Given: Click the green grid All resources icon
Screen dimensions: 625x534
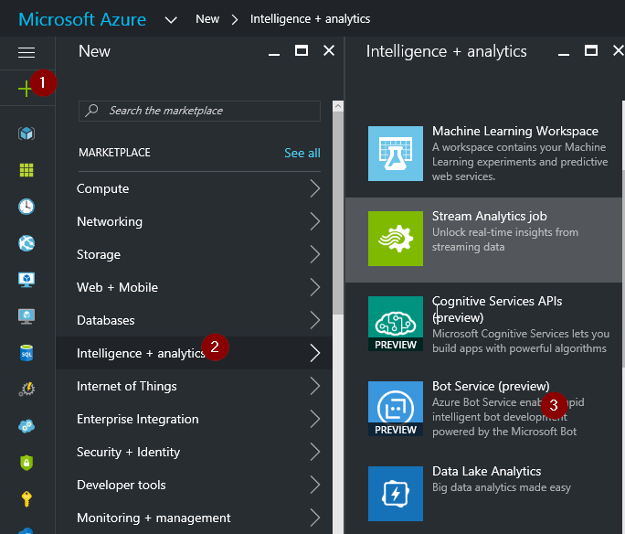Looking at the screenshot, I should (26, 170).
